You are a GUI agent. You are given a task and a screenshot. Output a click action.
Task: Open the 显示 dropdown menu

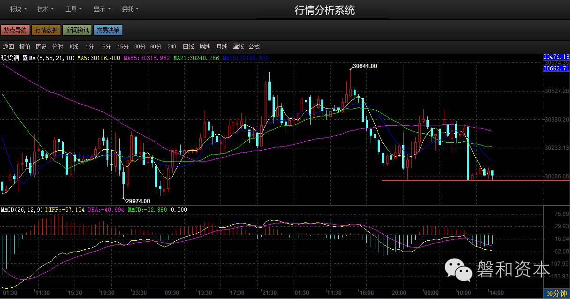pos(102,9)
